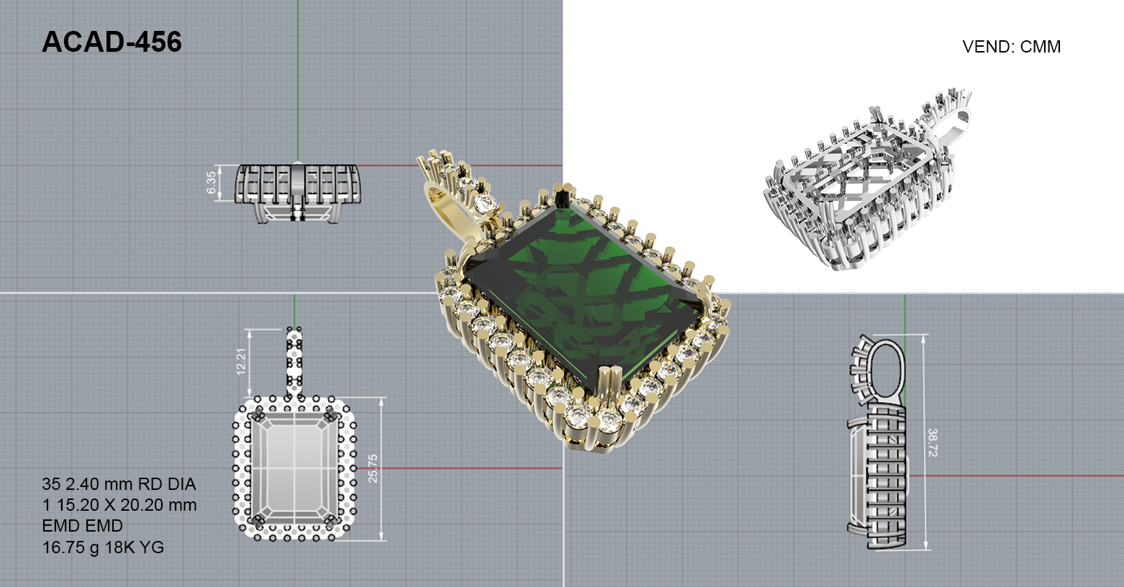Click the 'EMD EMD' stone line
This screenshot has width=1124, height=587.
pyautogui.click(x=83, y=526)
